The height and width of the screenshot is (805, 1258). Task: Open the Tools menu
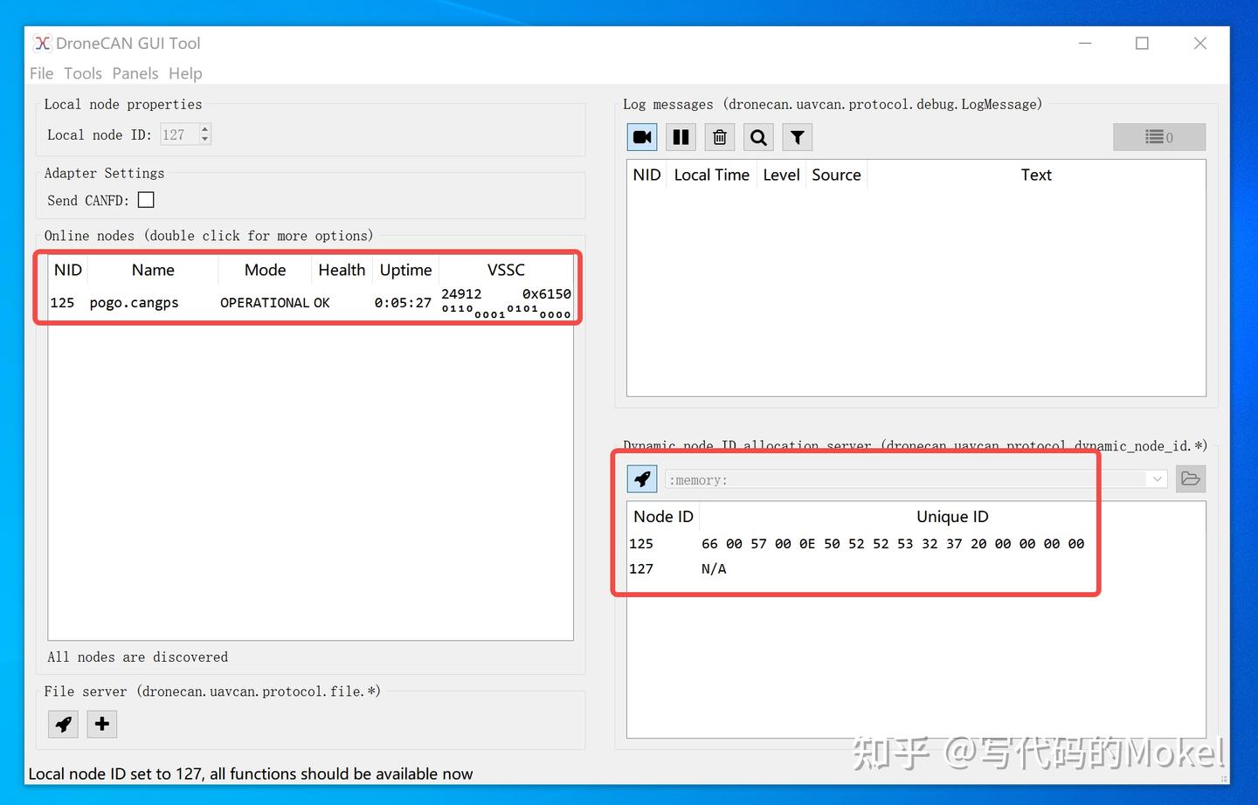click(x=82, y=73)
